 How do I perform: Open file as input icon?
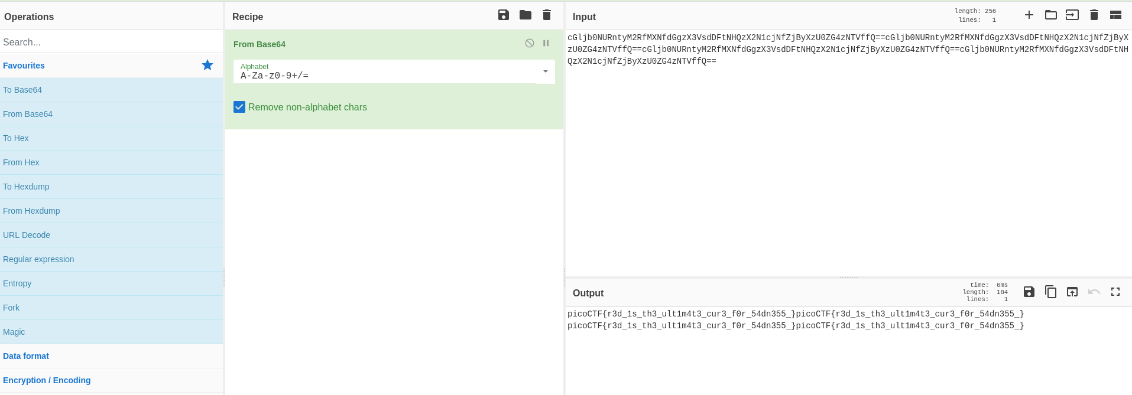tap(1072, 15)
